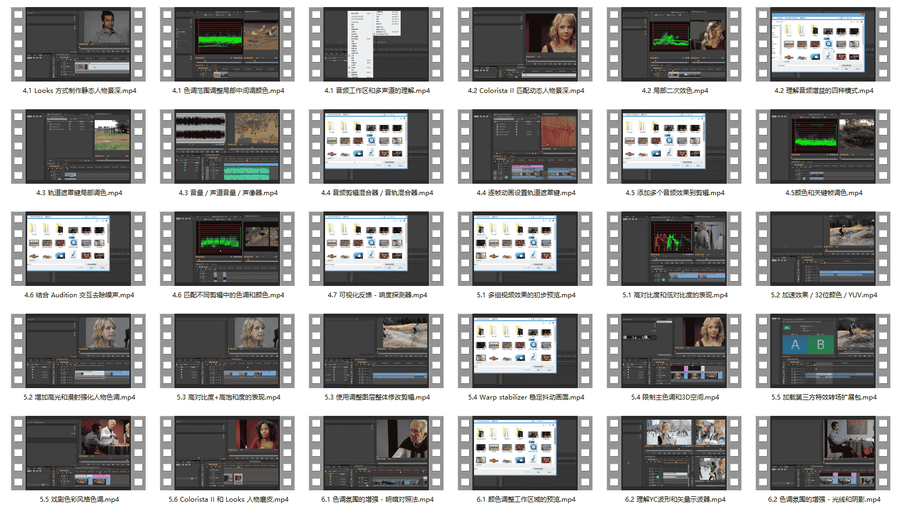The width and height of the screenshot is (898, 505).
Task: Open thumbnail 5.5 加载第三方特效转场扩展包
Action: (823, 351)
